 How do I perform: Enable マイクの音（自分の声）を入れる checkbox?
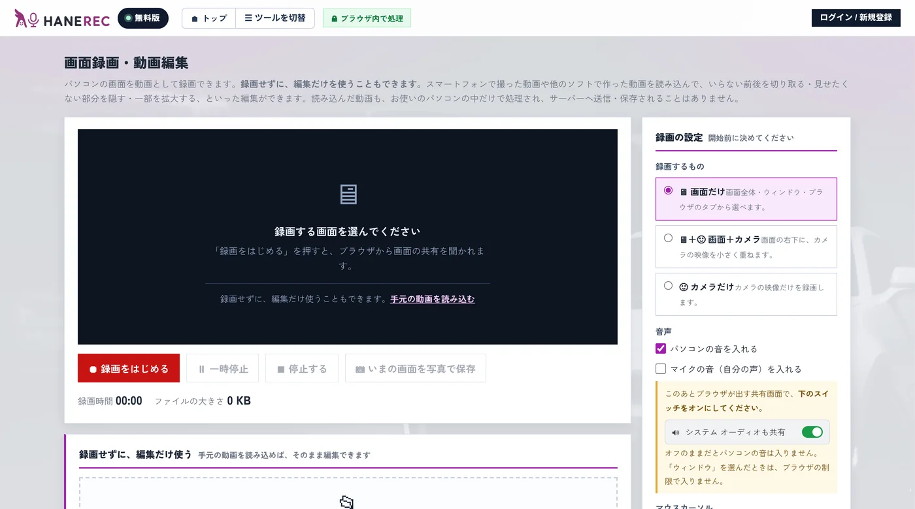(x=661, y=369)
